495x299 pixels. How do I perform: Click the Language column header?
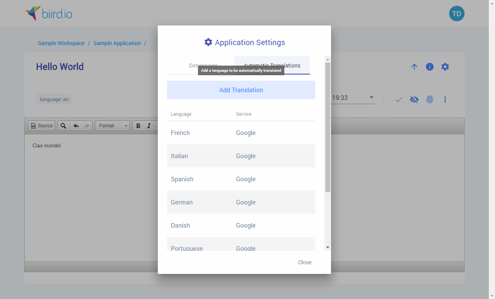click(x=181, y=114)
